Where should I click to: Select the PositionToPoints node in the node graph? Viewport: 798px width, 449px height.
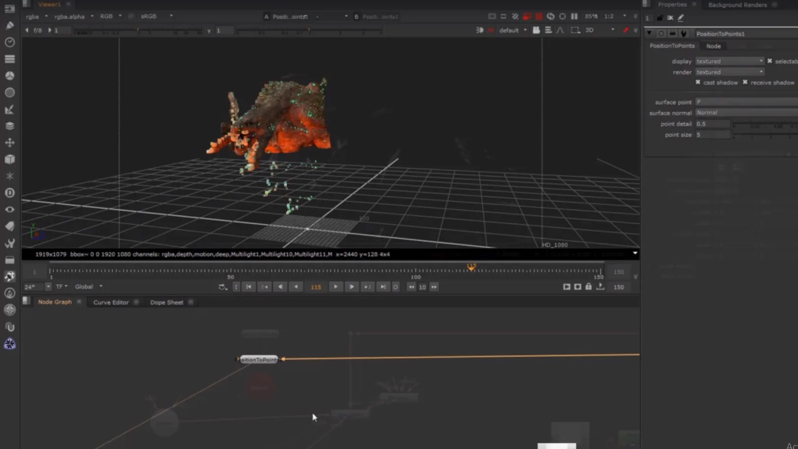point(258,359)
